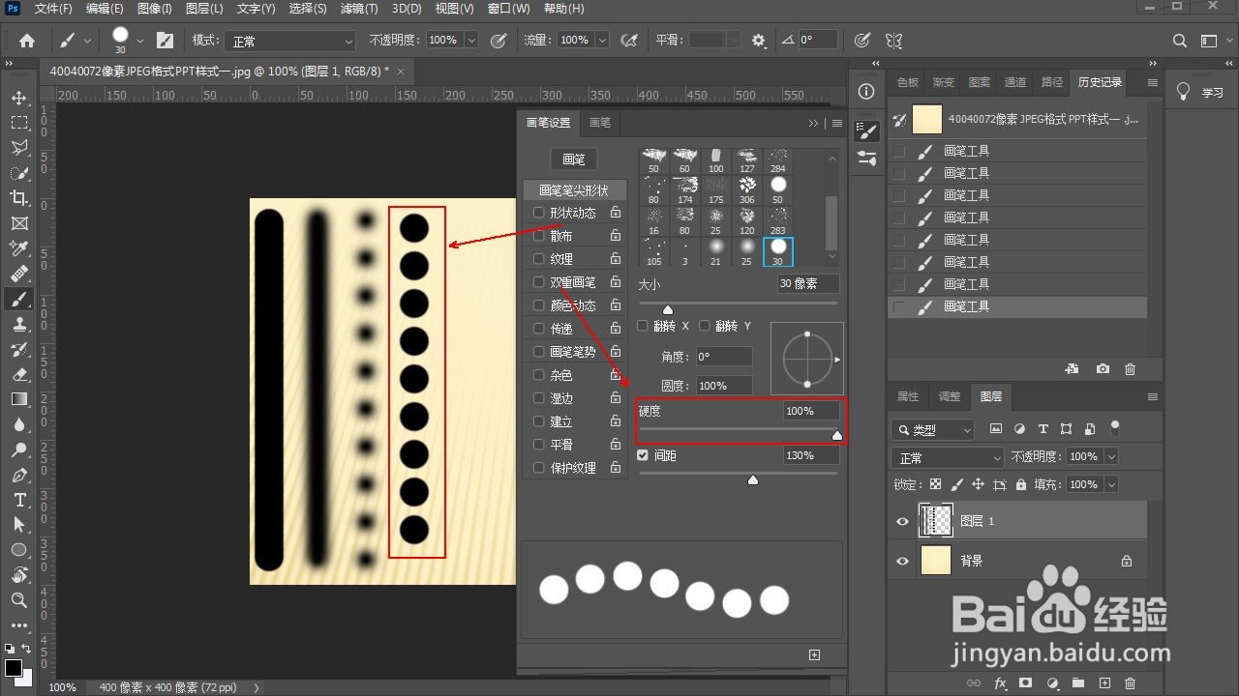Viewport: 1239px width, 696px height.
Task: Click the 画笔 button in Brush Settings
Action: coord(574,159)
